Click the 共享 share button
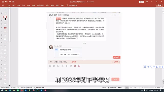 [159, 5]
